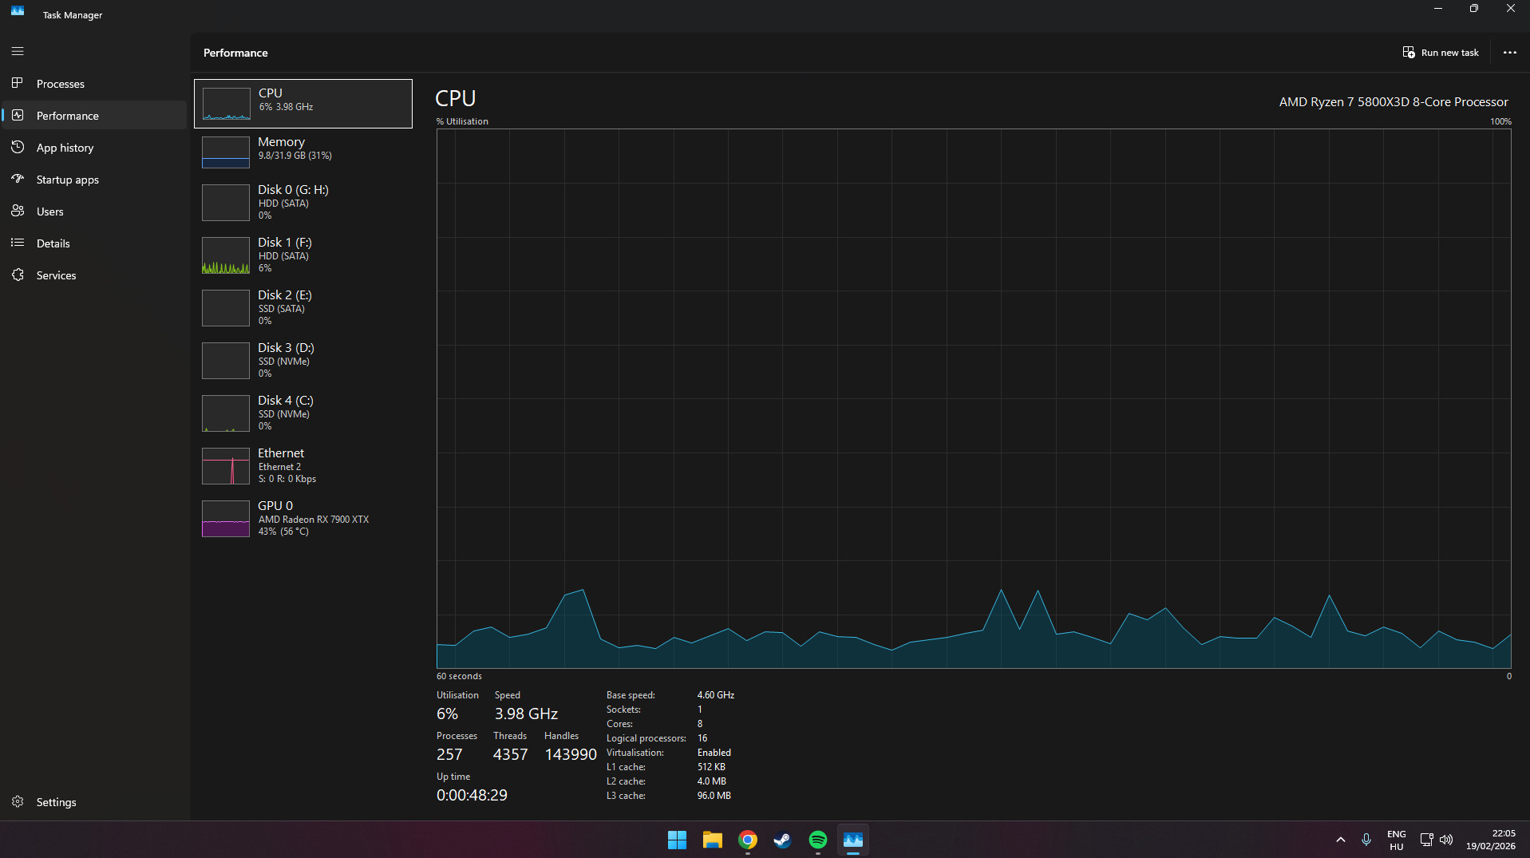
Task: Select Disk 1 (F:) graph thumbnail
Action: tap(226, 255)
